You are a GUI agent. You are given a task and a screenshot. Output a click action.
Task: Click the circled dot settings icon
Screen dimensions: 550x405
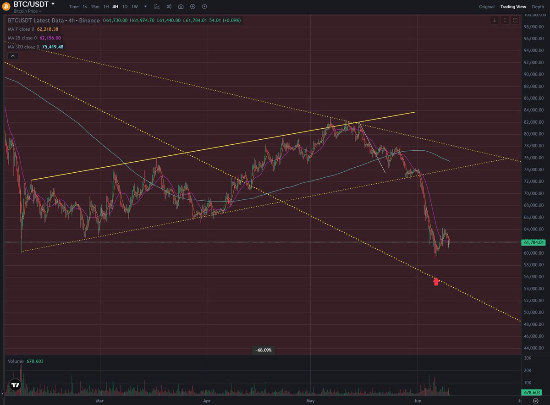click(x=204, y=7)
